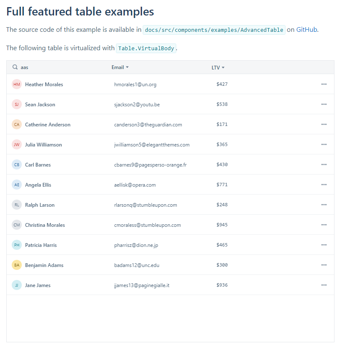Expand the Email column sort dropdown
Image resolution: width=342 pixels, height=349 pixels.
click(x=127, y=67)
